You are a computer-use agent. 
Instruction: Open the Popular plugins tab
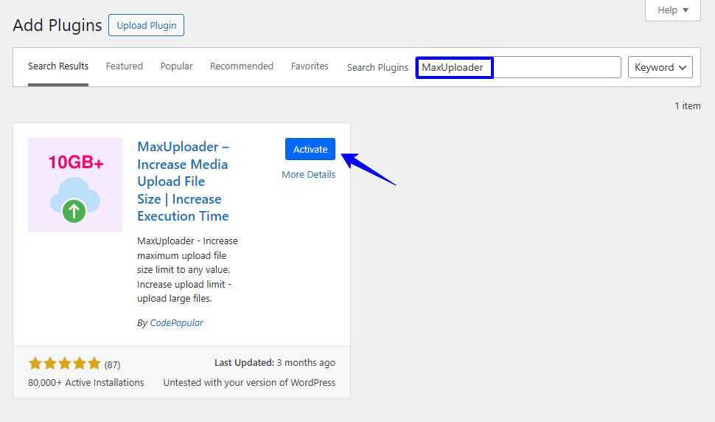[176, 66]
